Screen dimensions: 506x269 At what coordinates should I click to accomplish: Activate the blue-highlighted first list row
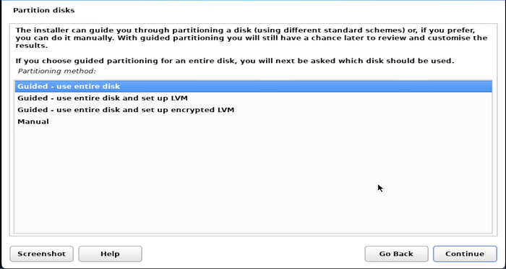[253, 87]
